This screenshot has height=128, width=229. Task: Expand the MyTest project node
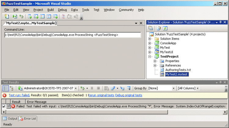click(150, 48)
